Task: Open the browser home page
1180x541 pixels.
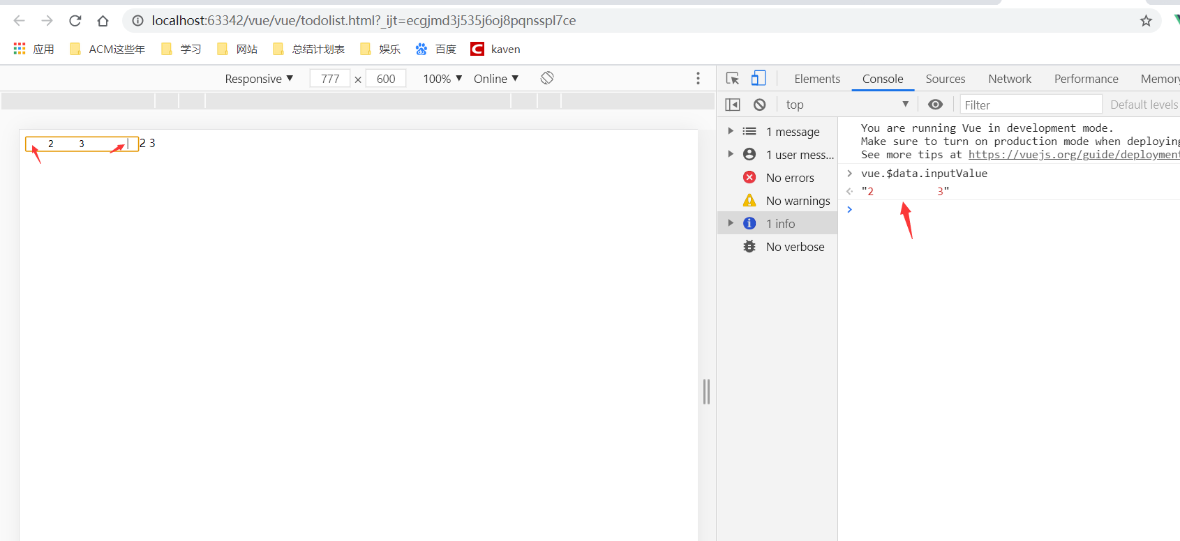Action: click(103, 21)
